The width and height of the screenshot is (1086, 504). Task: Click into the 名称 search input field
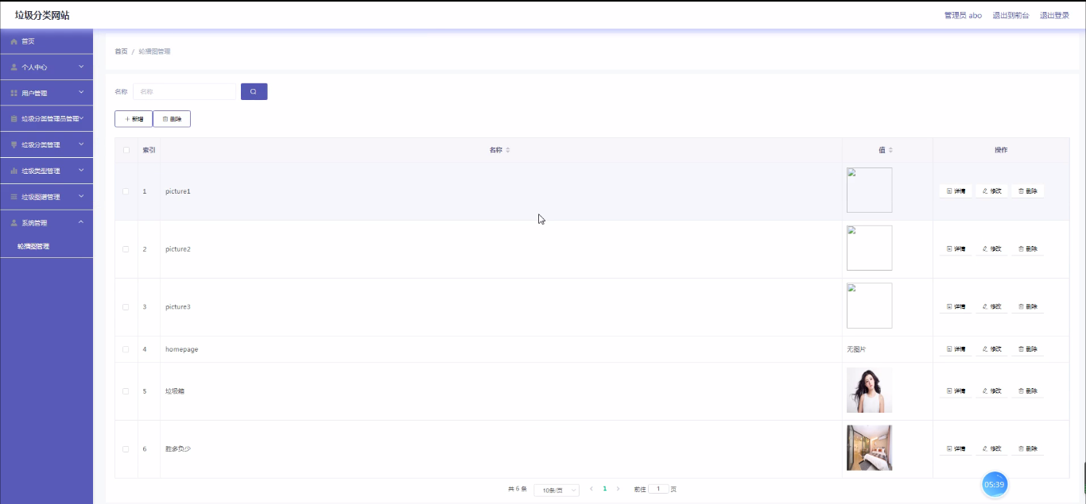(x=184, y=92)
